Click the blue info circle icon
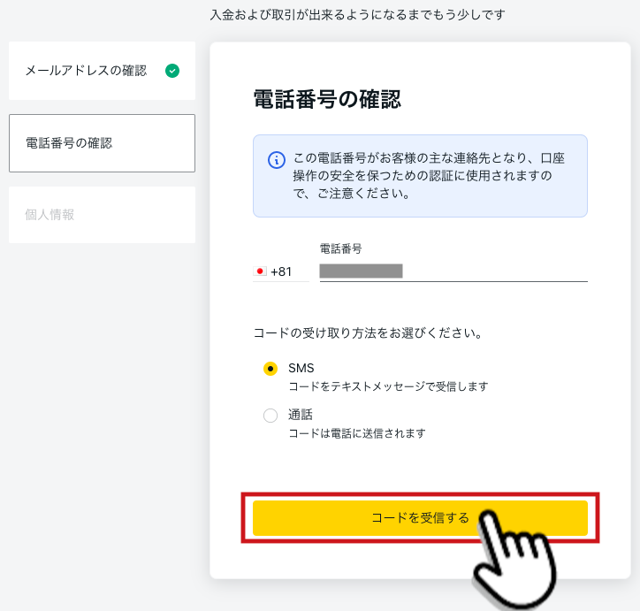Viewport: 640px width, 611px height. pos(277,160)
